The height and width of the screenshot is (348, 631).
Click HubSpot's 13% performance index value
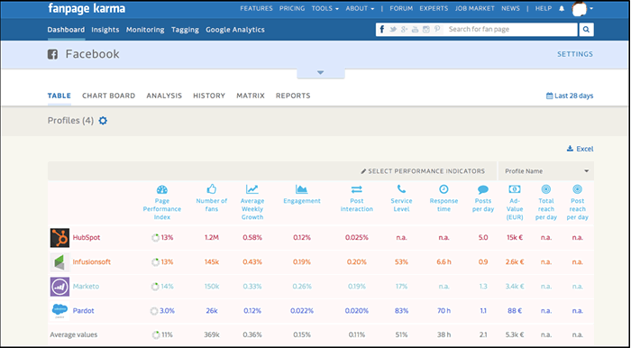(167, 237)
